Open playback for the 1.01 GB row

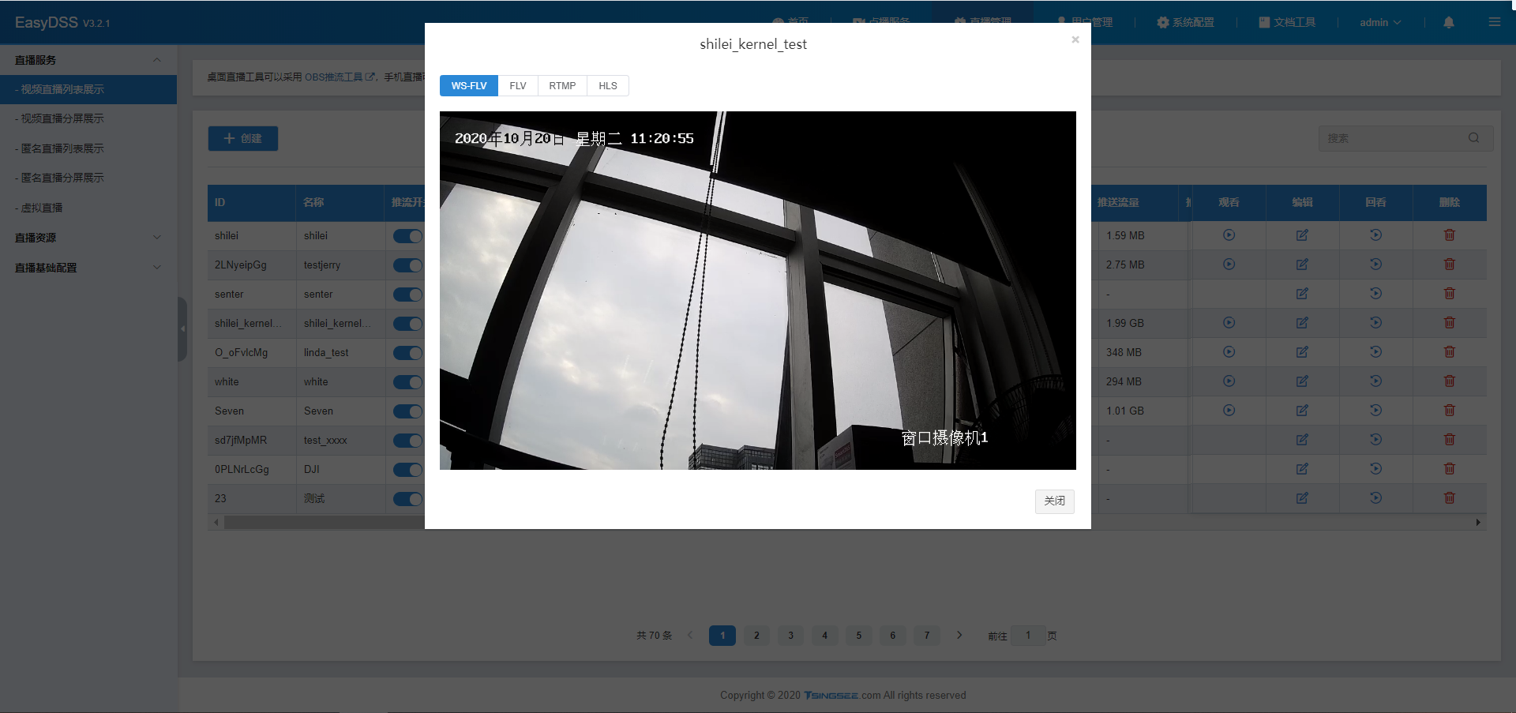(x=1375, y=411)
